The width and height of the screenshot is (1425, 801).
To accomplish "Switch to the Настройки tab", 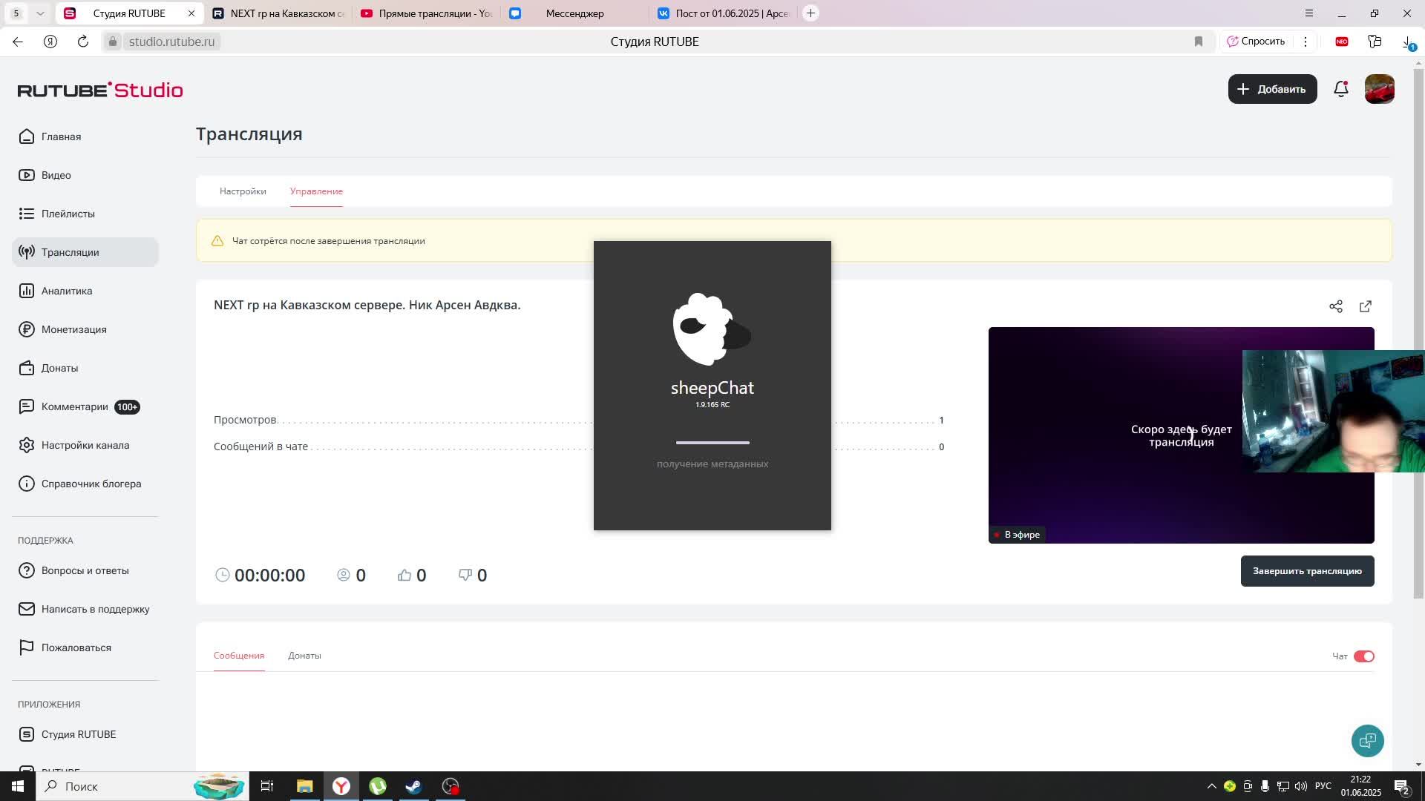I will point(243,191).
